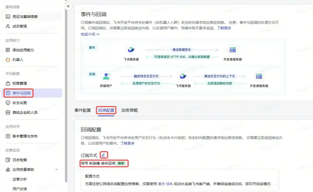
Task: Open 运营分析 under 应用质量看板
Action: point(20,179)
